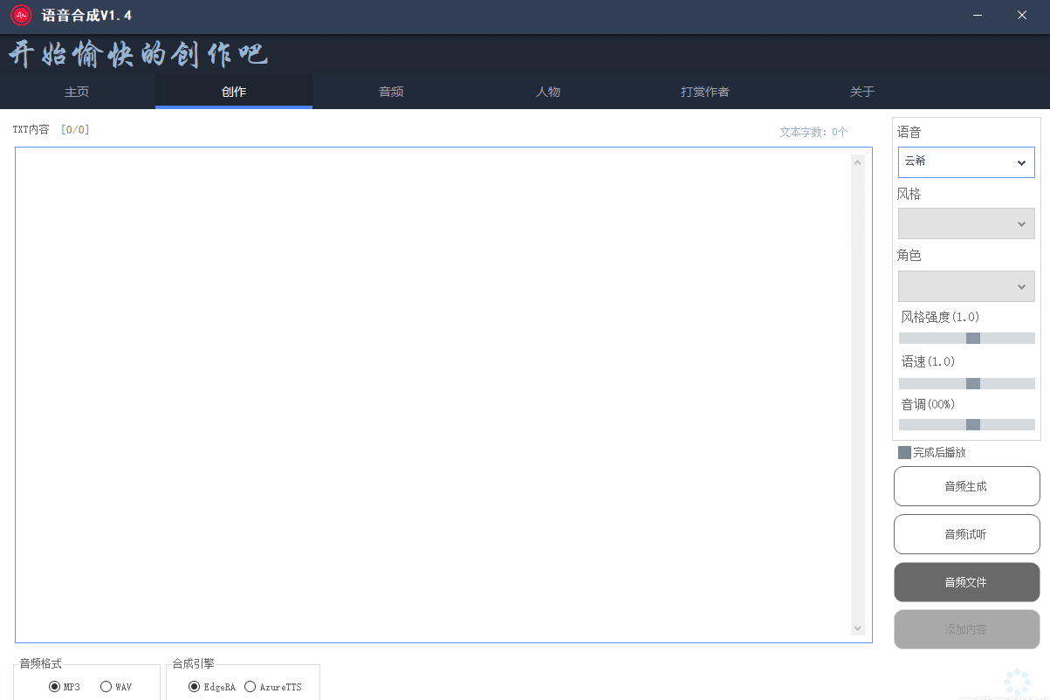This screenshot has width=1050, height=700.
Task: Select the AzureTTS synthesis engine
Action: pos(250,687)
